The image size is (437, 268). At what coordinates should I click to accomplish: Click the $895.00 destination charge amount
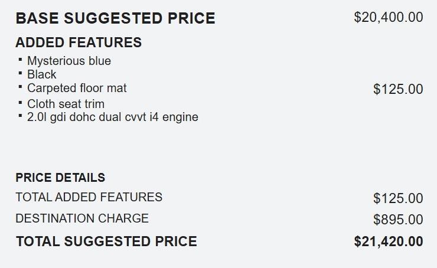coord(397,220)
